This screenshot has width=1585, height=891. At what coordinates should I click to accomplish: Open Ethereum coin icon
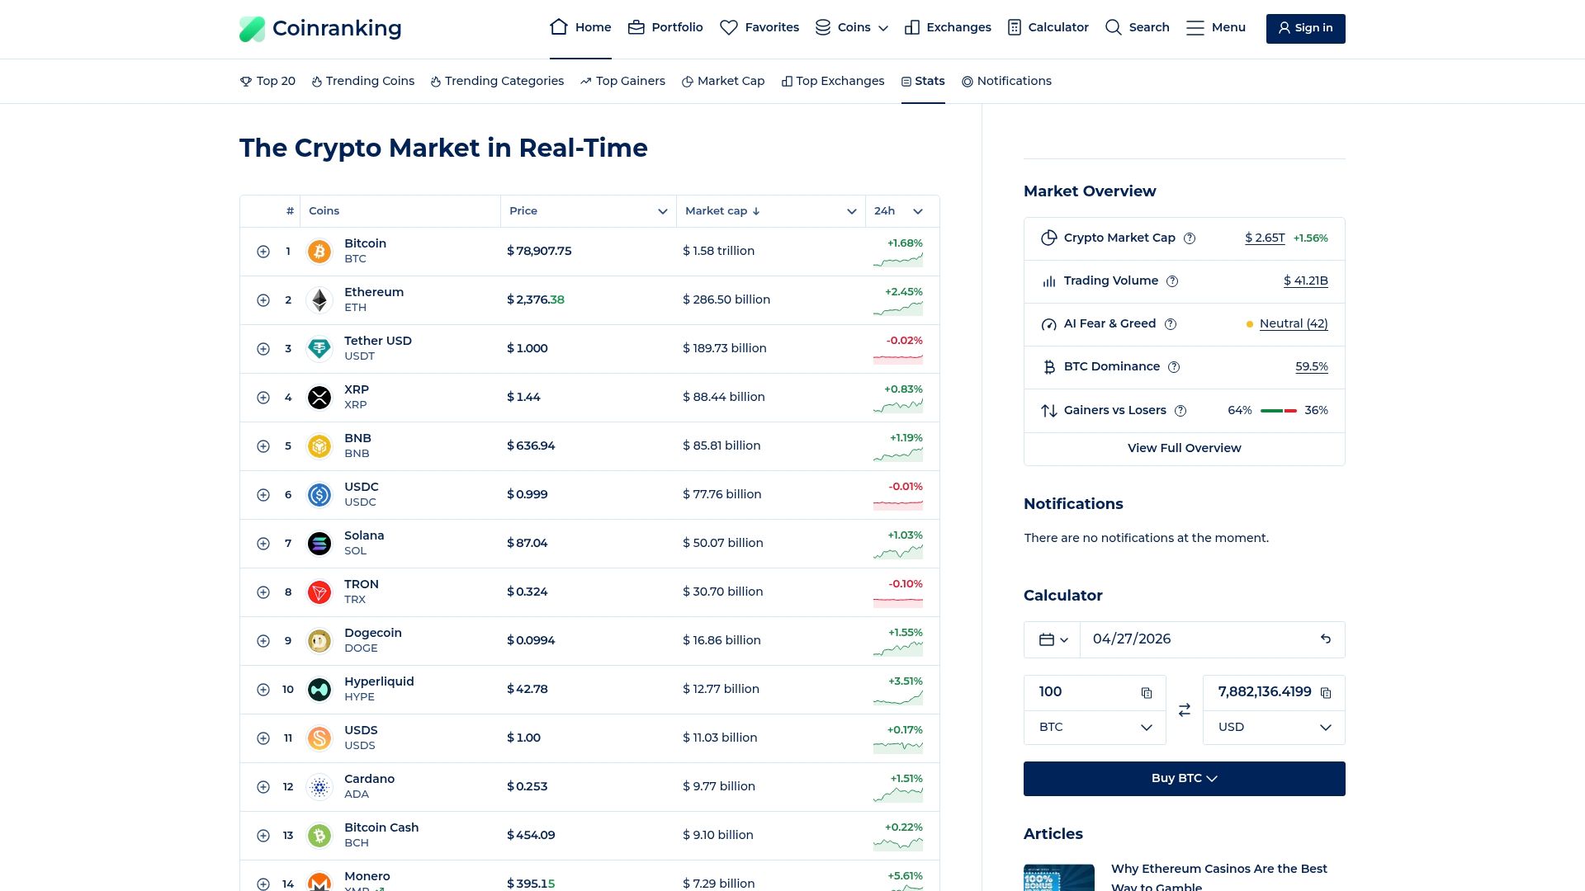tap(319, 300)
